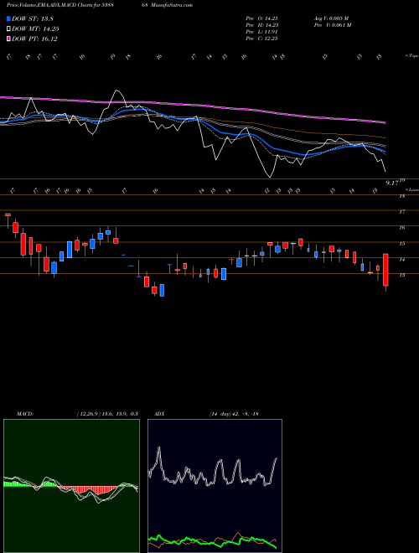419x553 pixels.
Task: Select the 'DOW ST: 13.8' legend label
Action: [33, 18]
